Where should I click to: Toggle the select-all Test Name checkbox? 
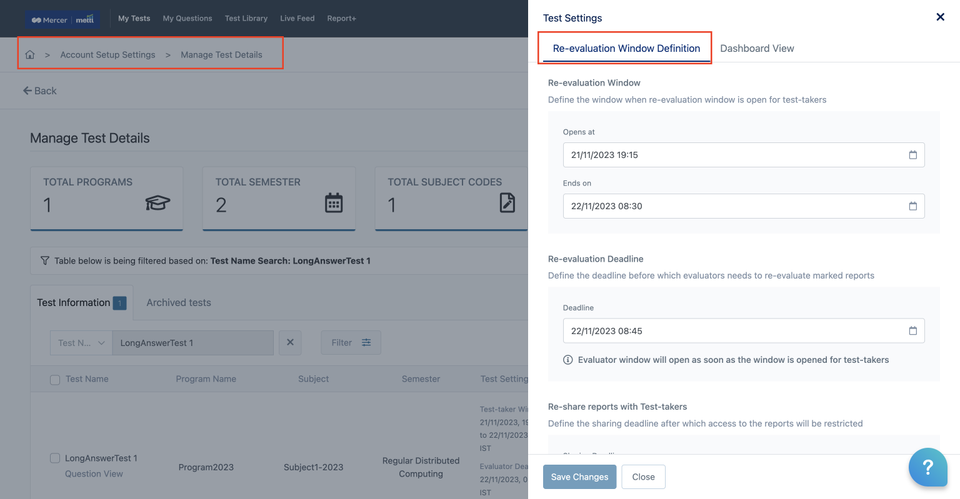55,380
